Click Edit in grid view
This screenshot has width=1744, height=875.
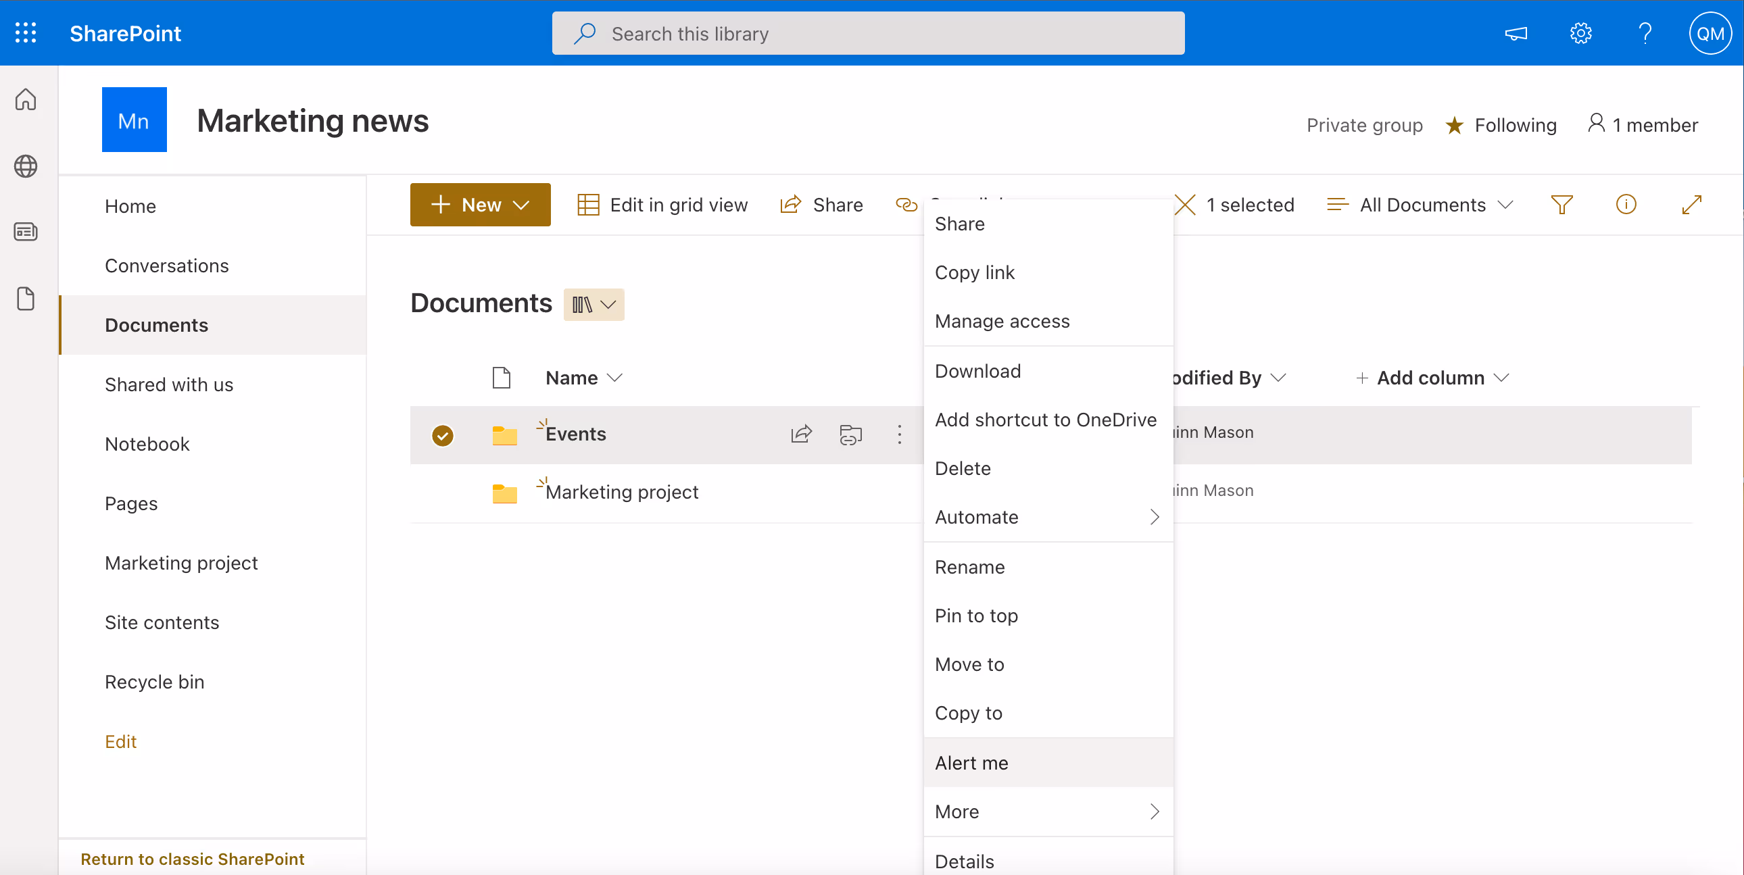(x=662, y=204)
